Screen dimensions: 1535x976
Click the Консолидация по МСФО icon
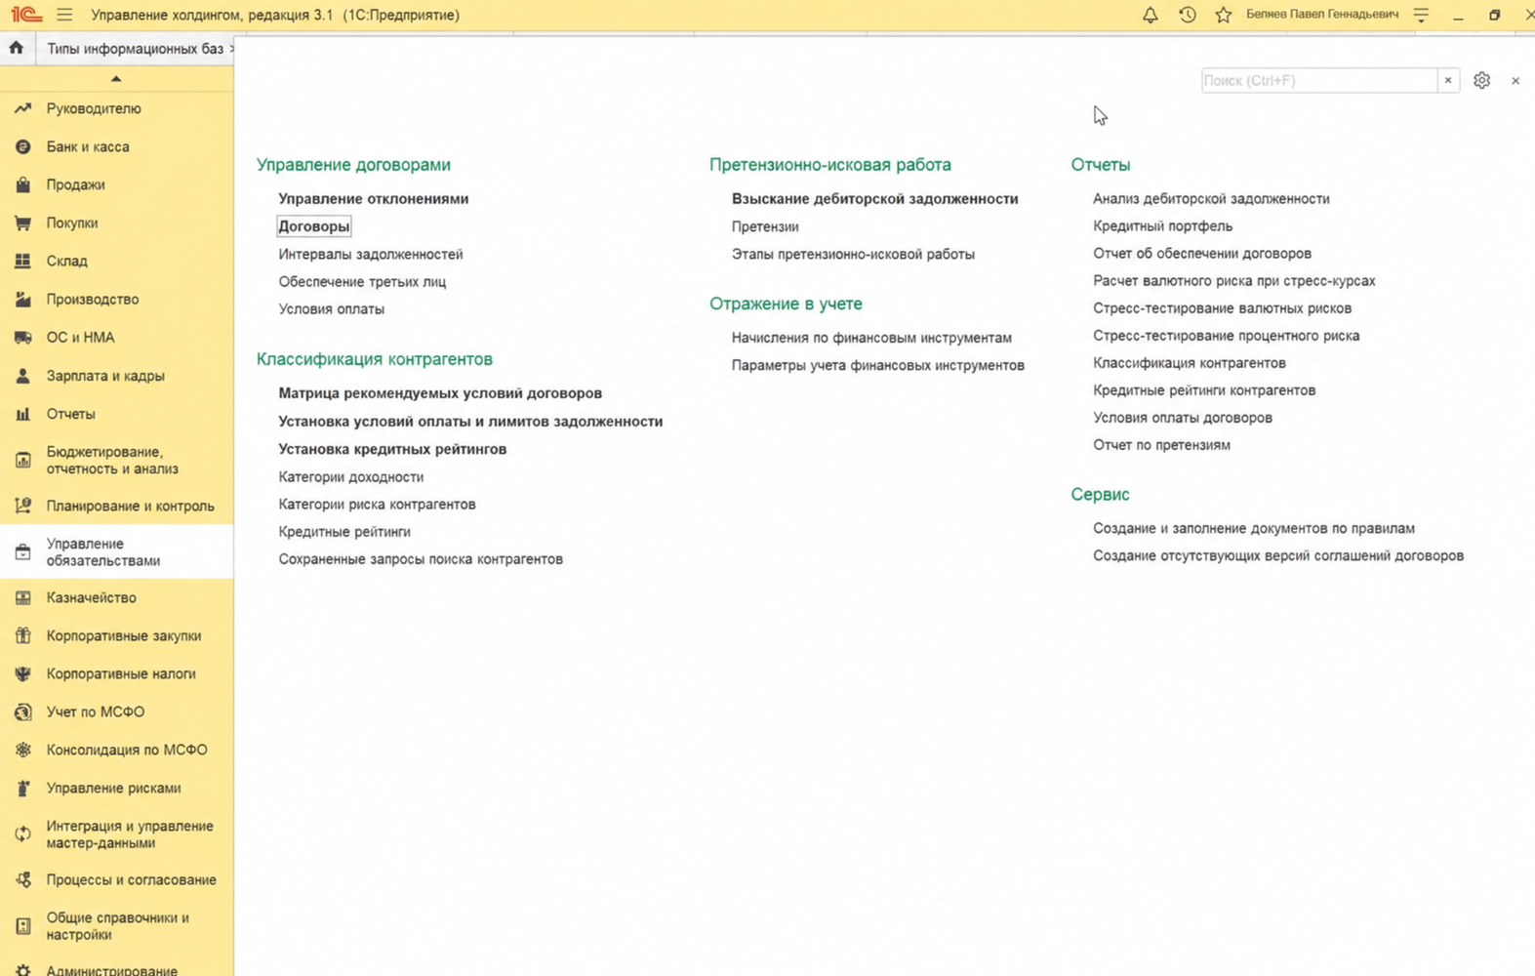[x=22, y=750]
